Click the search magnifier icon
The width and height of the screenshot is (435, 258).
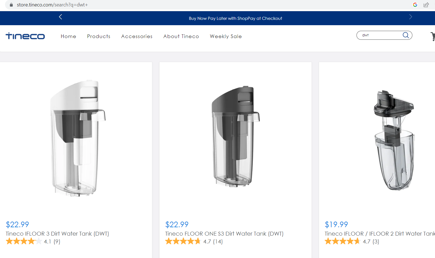[x=406, y=35]
